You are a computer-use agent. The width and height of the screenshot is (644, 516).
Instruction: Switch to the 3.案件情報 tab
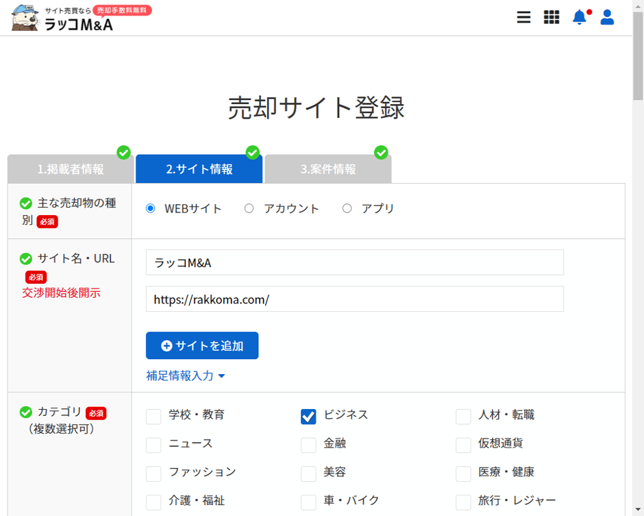pyautogui.click(x=327, y=169)
